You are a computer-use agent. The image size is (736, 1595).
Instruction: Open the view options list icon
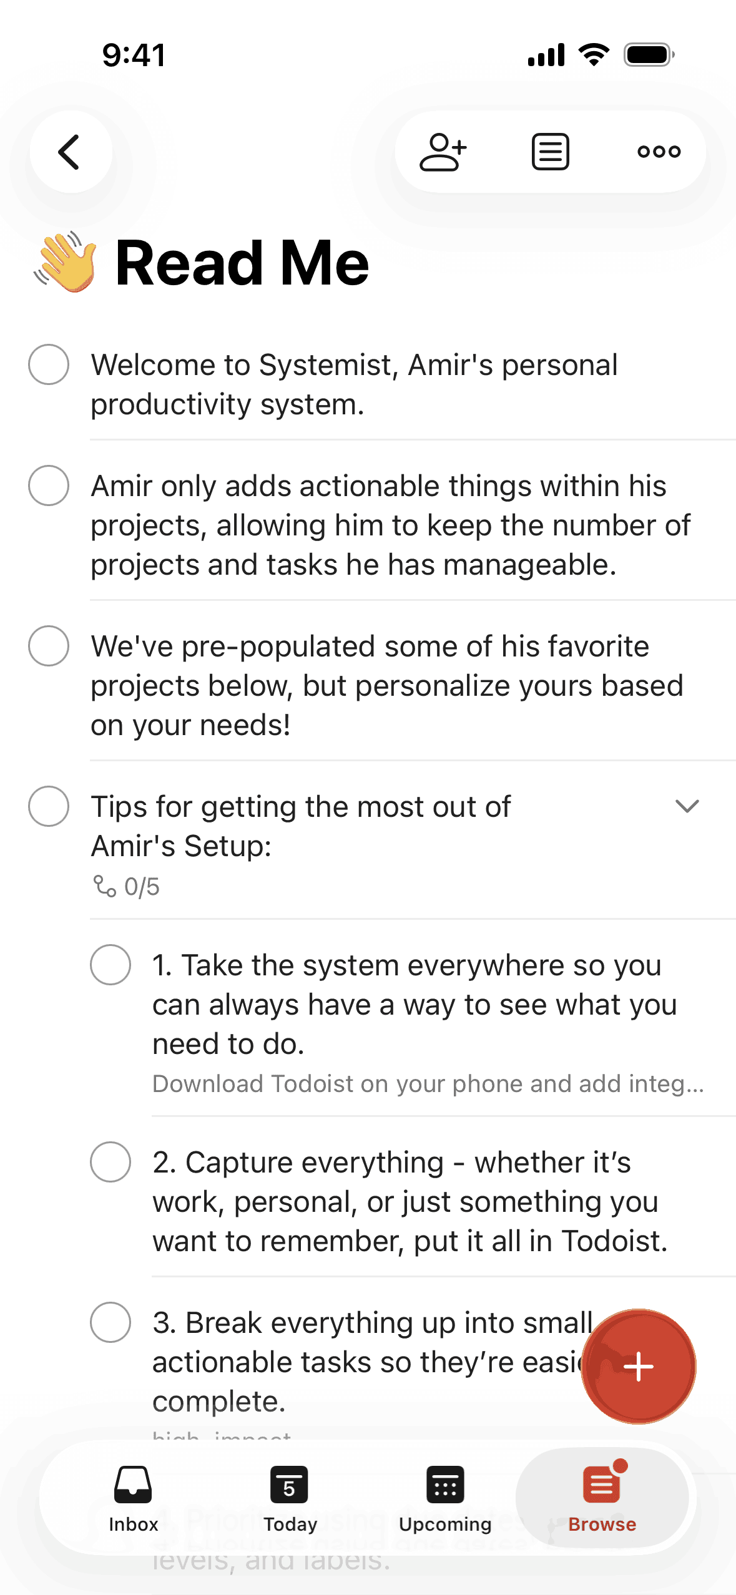point(550,152)
